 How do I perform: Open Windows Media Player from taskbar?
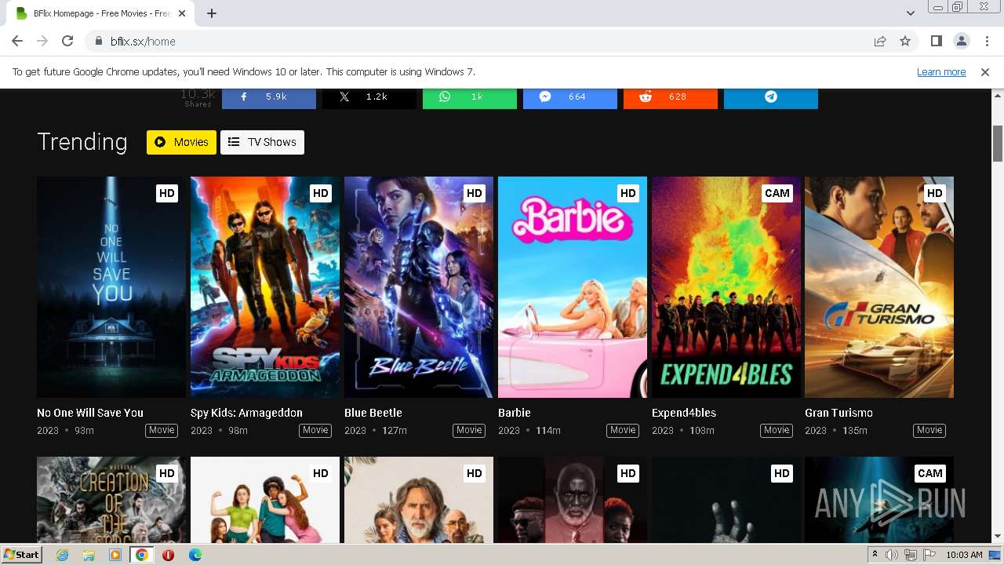click(115, 555)
